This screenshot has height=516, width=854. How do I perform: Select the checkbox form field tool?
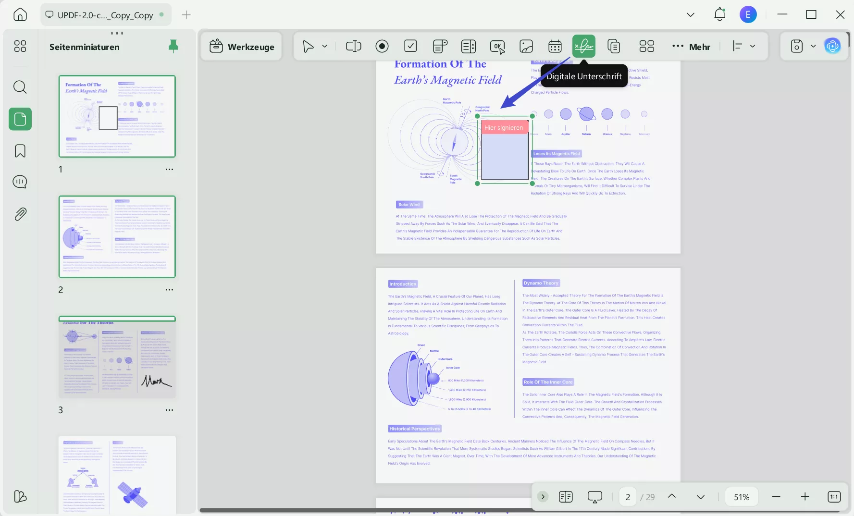click(410, 46)
